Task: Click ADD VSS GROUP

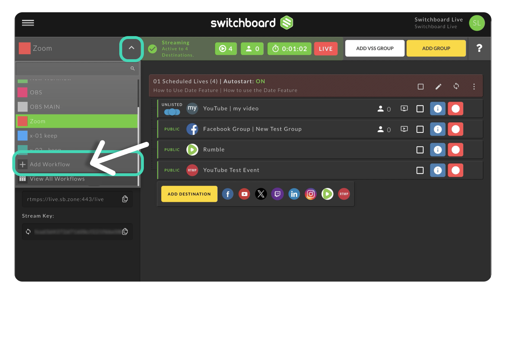Action: click(x=375, y=48)
